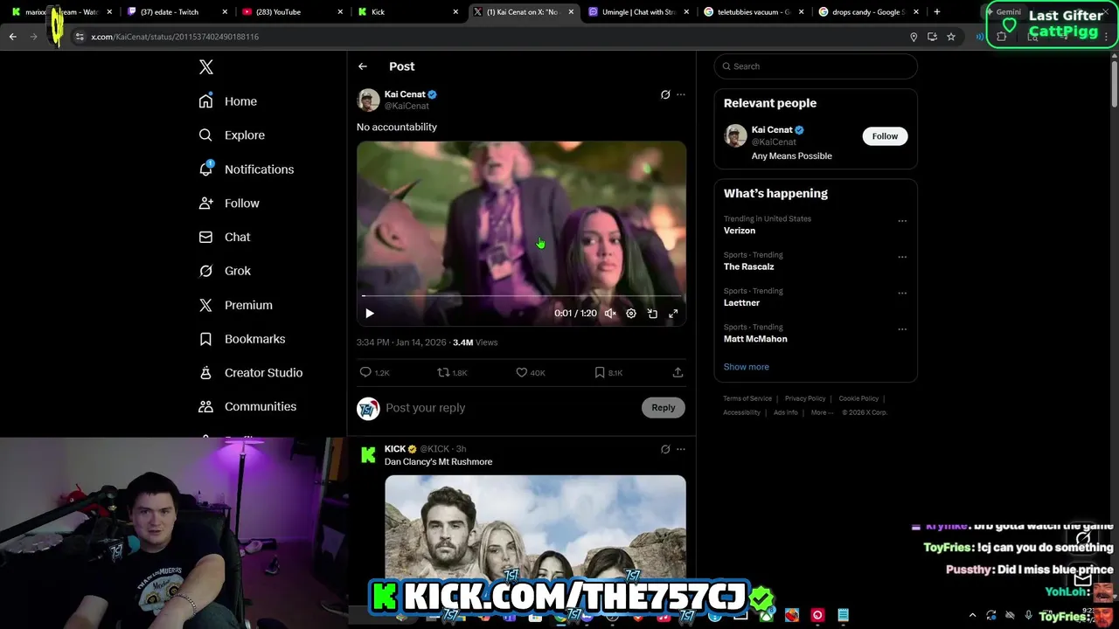The height and width of the screenshot is (629, 1119).
Task: Click the X logo icon
Action: pyautogui.click(x=206, y=67)
